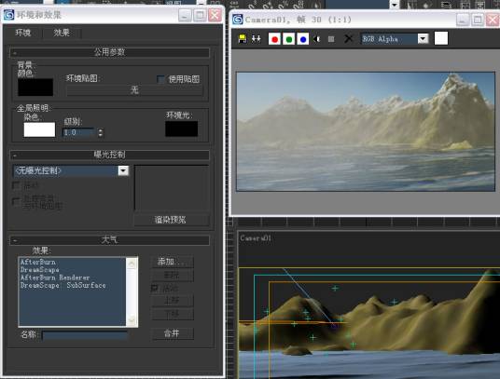
Task: Click the 添加 button for atmosphere effects
Action: pyautogui.click(x=173, y=262)
